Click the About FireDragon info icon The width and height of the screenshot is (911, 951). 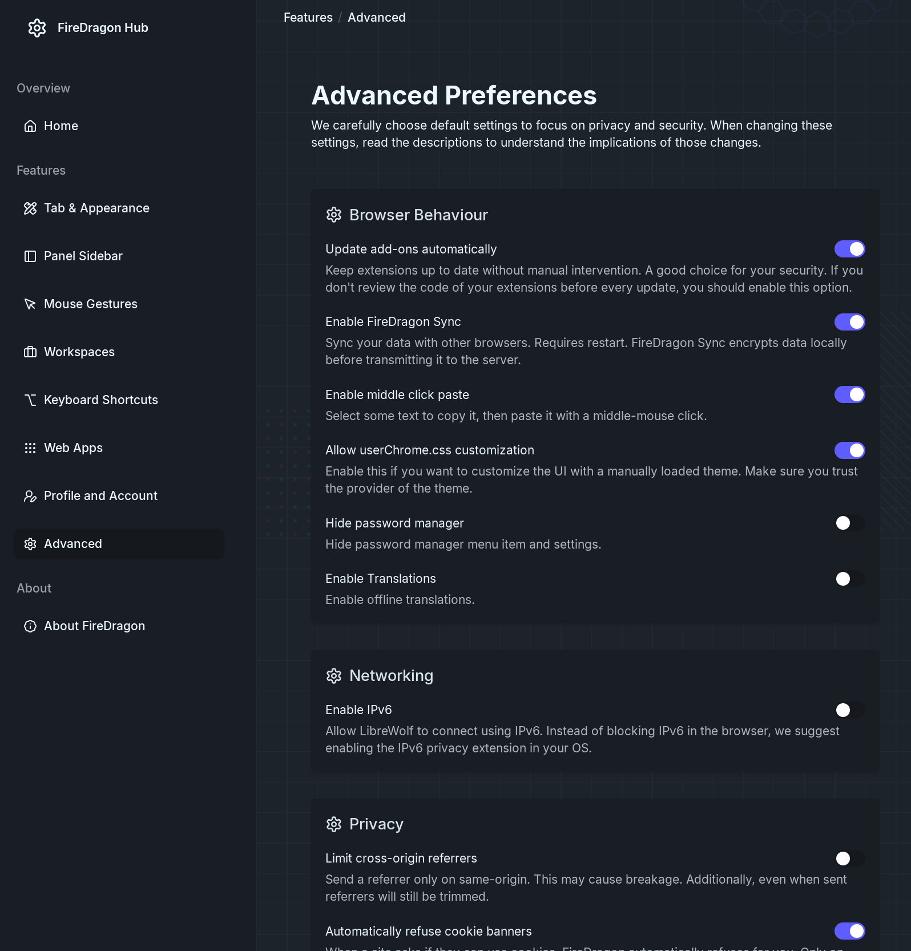tap(30, 626)
